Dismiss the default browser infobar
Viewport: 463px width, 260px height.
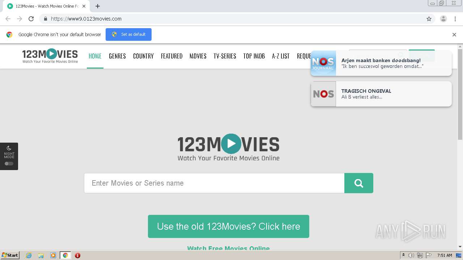click(454, 35)
